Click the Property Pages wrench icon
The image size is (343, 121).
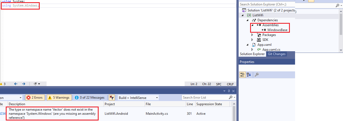coord(257,75)
